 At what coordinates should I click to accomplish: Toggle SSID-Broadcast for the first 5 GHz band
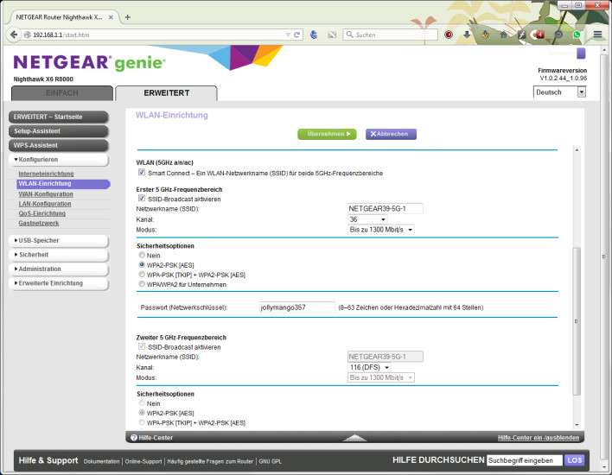tap(142, 199)
